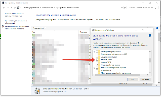This screenshot has height=97, width=161.
Task: Click folder icon next to 'Клиент Telnet'
Action: point(99,60)
